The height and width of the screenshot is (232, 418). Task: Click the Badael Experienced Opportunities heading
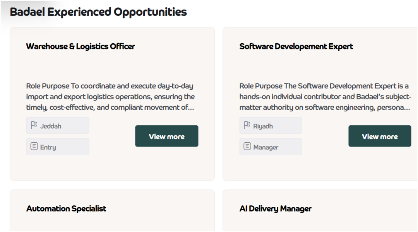coord(98,12)
